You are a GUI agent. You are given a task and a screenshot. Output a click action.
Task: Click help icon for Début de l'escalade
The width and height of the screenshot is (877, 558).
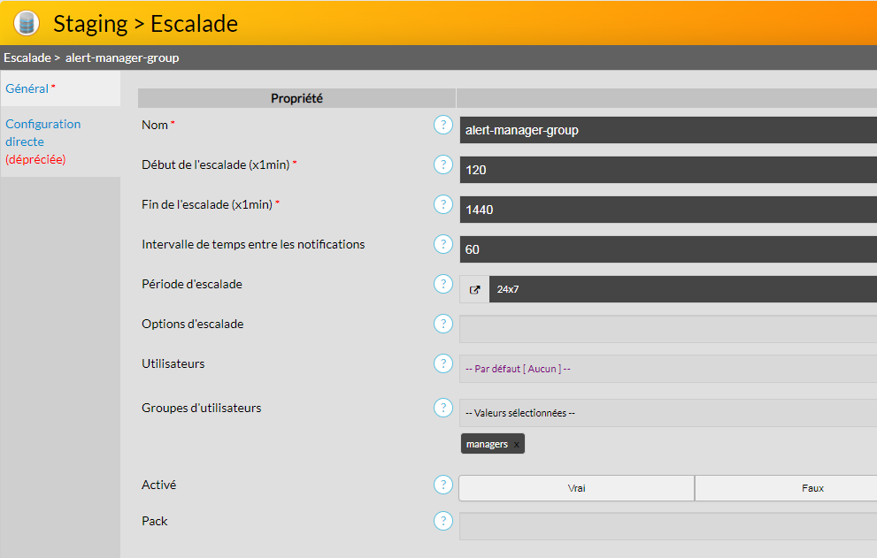pos(443,164)
